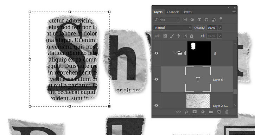Toggle layer filtering switch on or off
The width and height of the screenshot is (255, 135).
coord(221,20)
